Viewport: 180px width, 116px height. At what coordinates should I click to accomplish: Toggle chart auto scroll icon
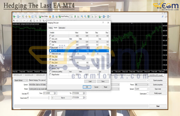coord(92,17)
